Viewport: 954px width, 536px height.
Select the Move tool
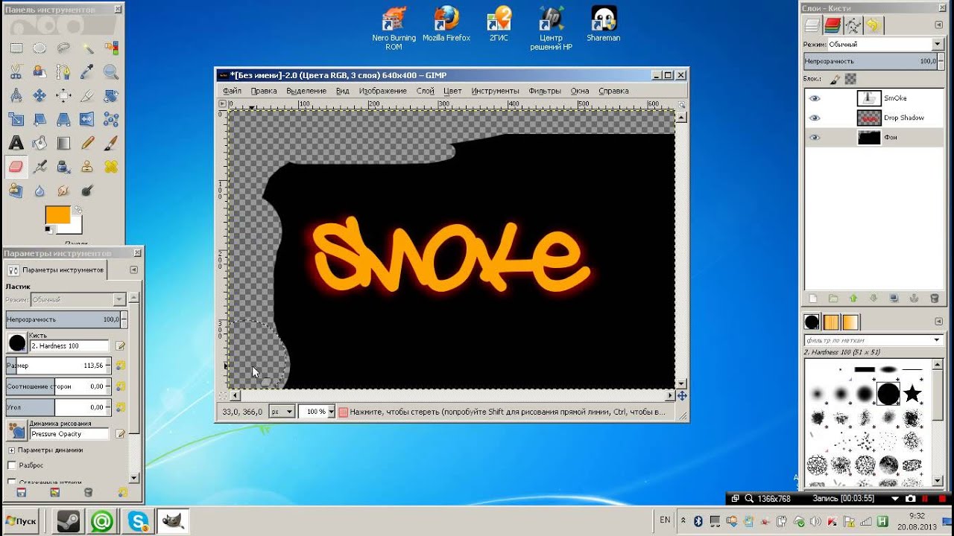pos(40,95)
